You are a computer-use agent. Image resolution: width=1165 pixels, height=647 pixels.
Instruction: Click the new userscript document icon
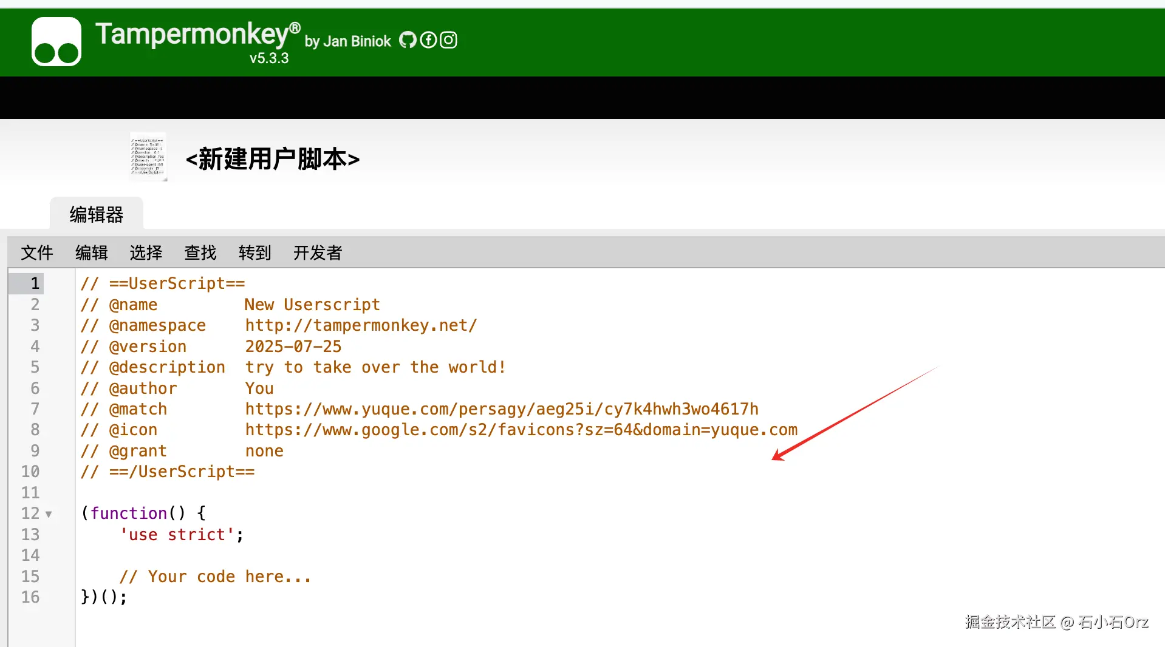click(148, 157)
